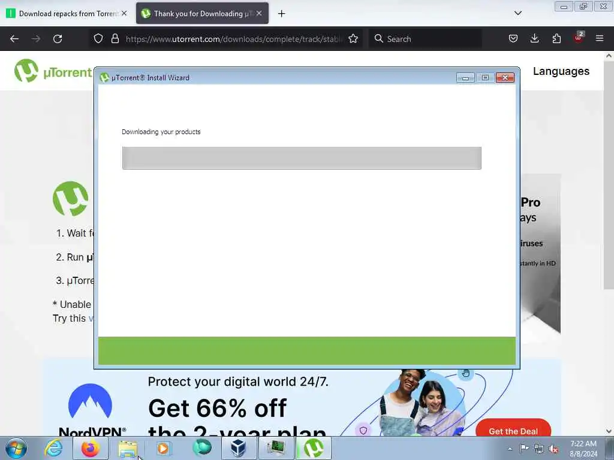Open the clock showing 7:22 AM
Screen dimensions: 614x460
(x=583, y=449)
